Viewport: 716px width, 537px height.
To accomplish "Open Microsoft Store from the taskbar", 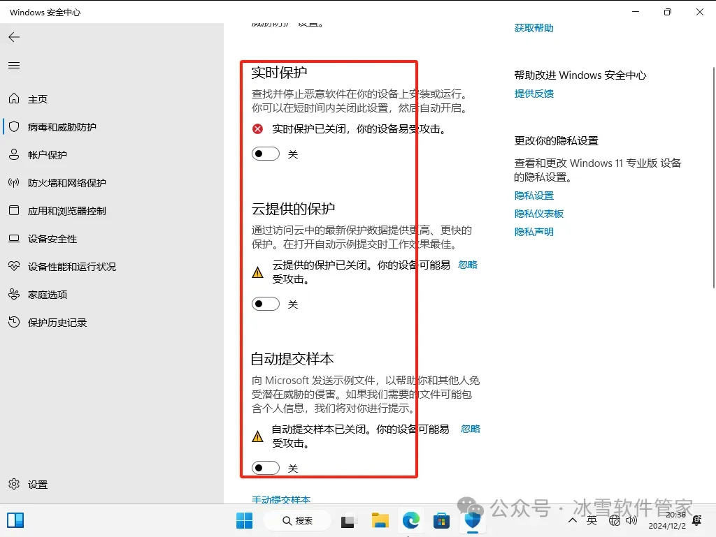I will coord(442,520).
